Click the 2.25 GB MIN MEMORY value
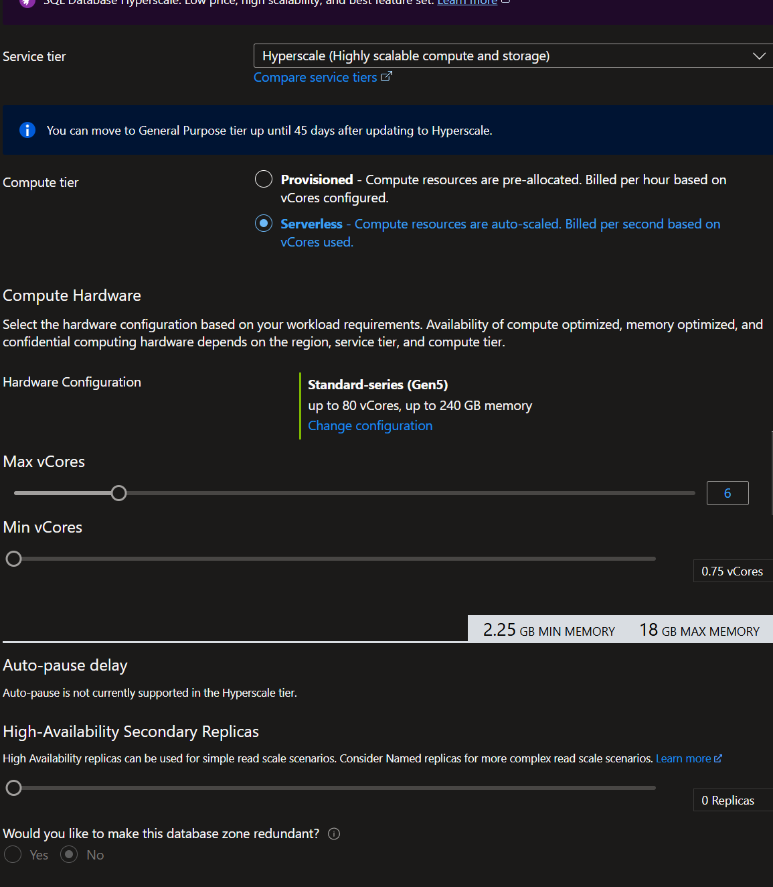The image size is (773, 887). 549,630
